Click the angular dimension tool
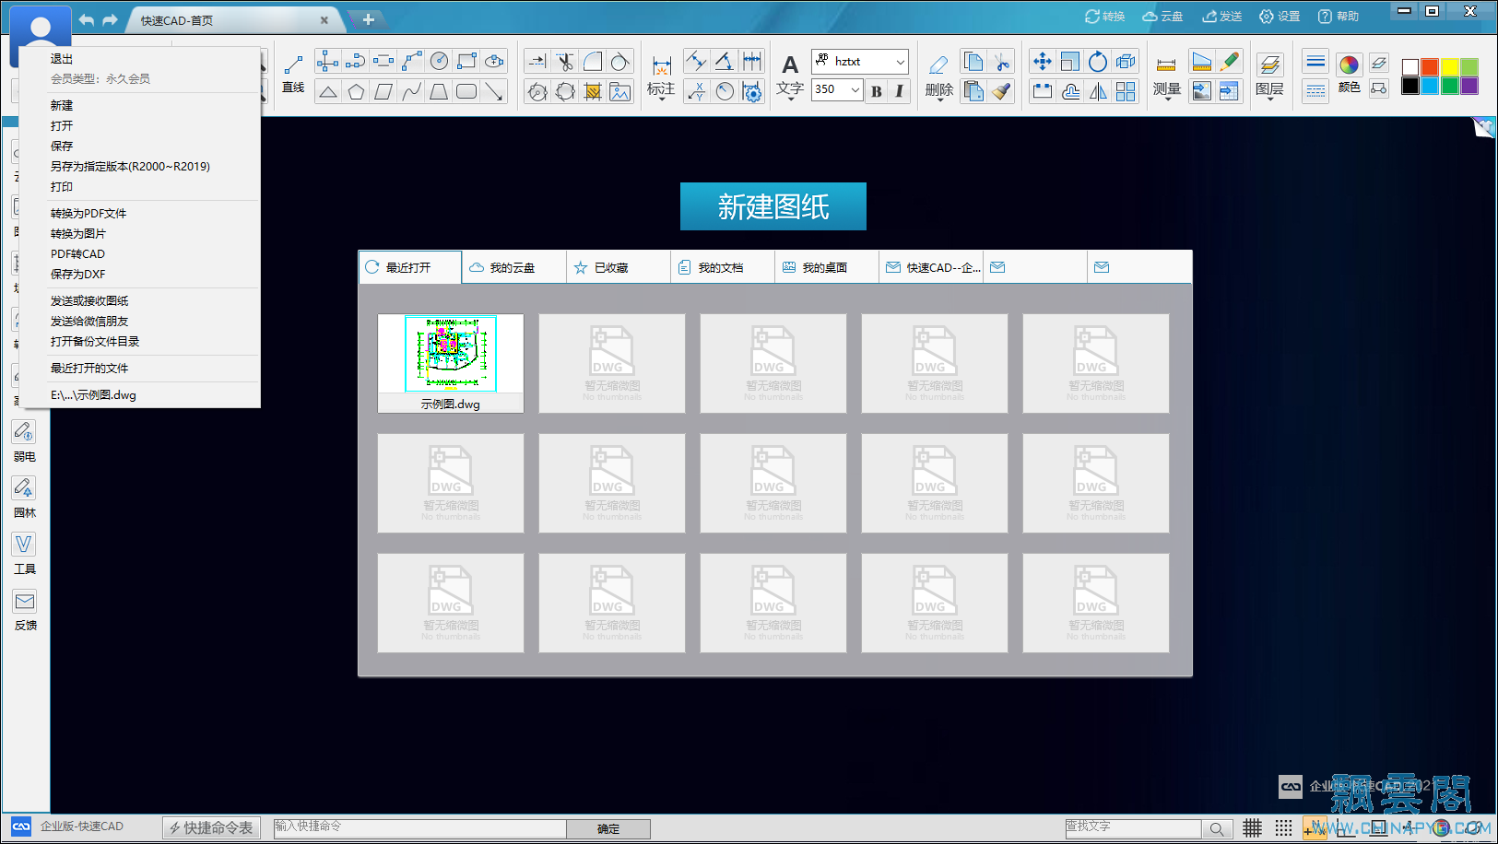Image resolution: width=1498 pixels, height=844 pixels. click(725, 62)
